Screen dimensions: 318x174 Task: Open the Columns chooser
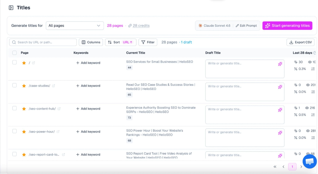pos(91,42)
